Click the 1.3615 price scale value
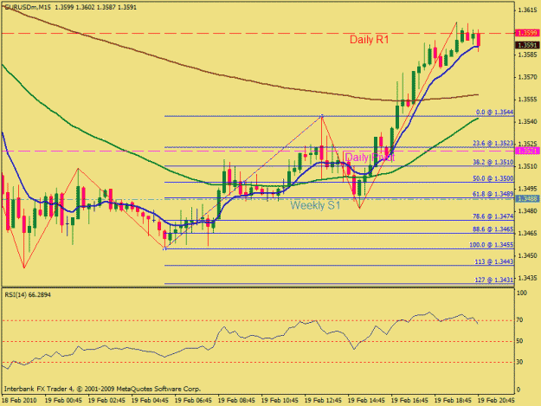Screen dimensions: 541x406 pyautogui.click(x=527, y=10)
